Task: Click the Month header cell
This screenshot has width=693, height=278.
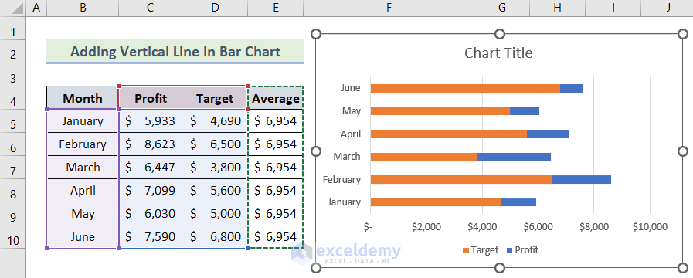Action: [83, 97]
